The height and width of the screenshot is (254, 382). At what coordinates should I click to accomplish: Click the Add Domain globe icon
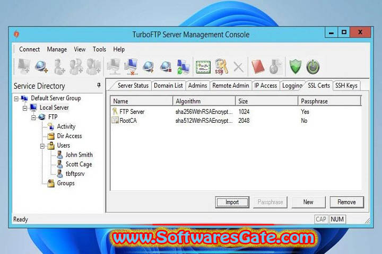[41, 66]
